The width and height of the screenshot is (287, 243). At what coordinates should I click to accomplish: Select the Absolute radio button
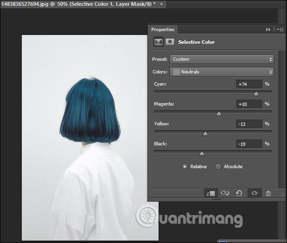pyautogui.click(x=218, y=167)
